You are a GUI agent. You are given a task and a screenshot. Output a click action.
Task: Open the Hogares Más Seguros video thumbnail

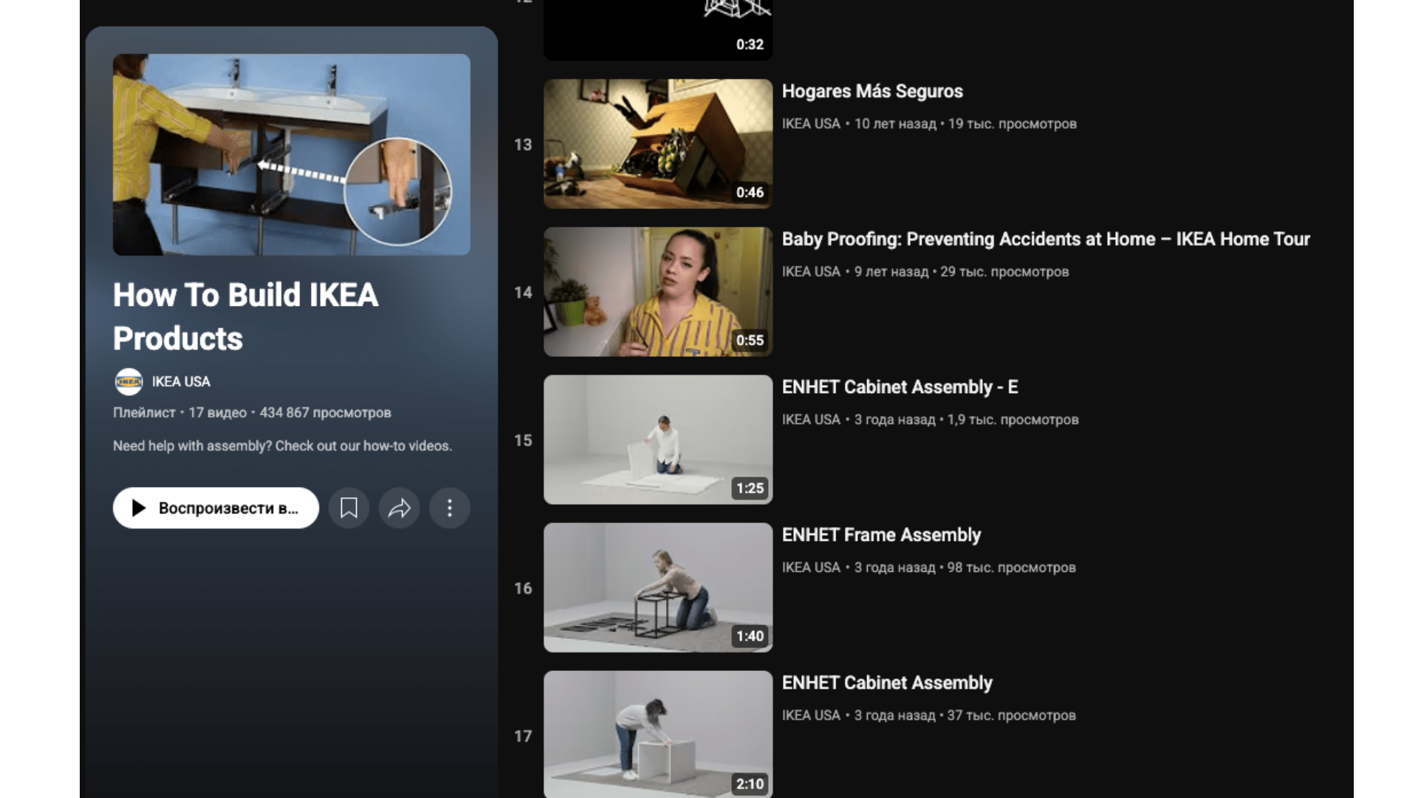pyautogui.click(x=657, y=143)
